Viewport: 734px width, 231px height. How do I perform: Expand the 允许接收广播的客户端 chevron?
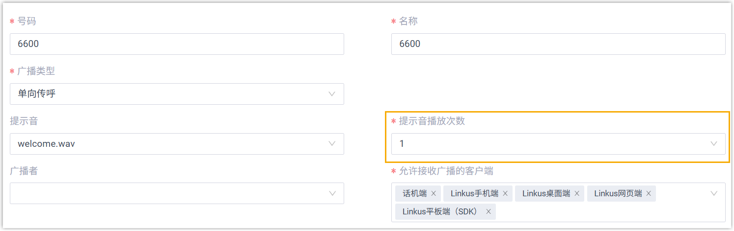pyautogui.click(x=714, y=194)
